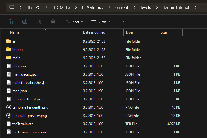Navigate to levels breadcrumb
207x138 pixels.
[146, 7]
